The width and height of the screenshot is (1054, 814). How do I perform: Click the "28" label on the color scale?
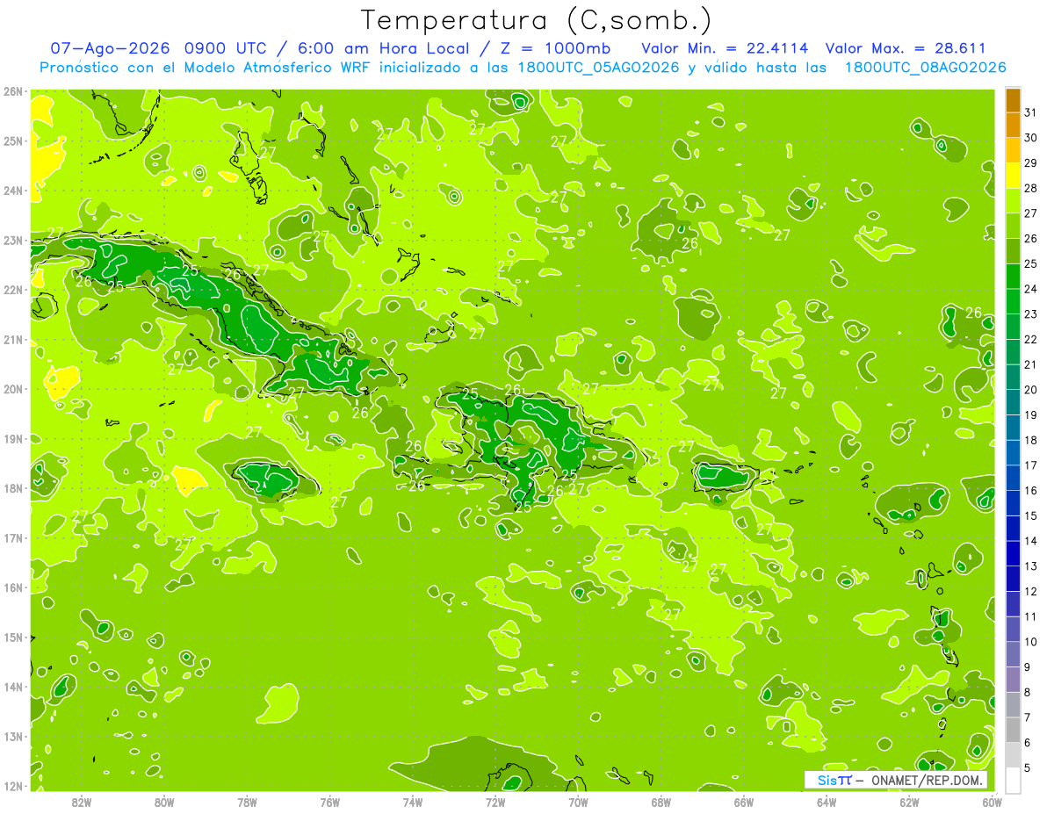(1030, 189)
